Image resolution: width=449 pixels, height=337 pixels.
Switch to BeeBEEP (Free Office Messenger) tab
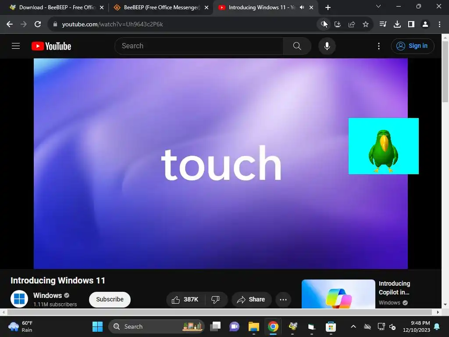pyautogui.click(x=162, y=7)
